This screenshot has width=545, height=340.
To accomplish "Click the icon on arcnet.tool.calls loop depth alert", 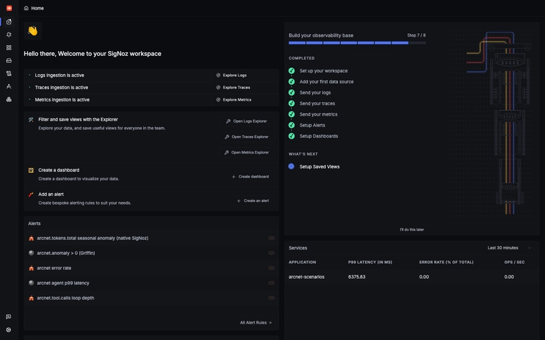I will click(x=31, y=298).
